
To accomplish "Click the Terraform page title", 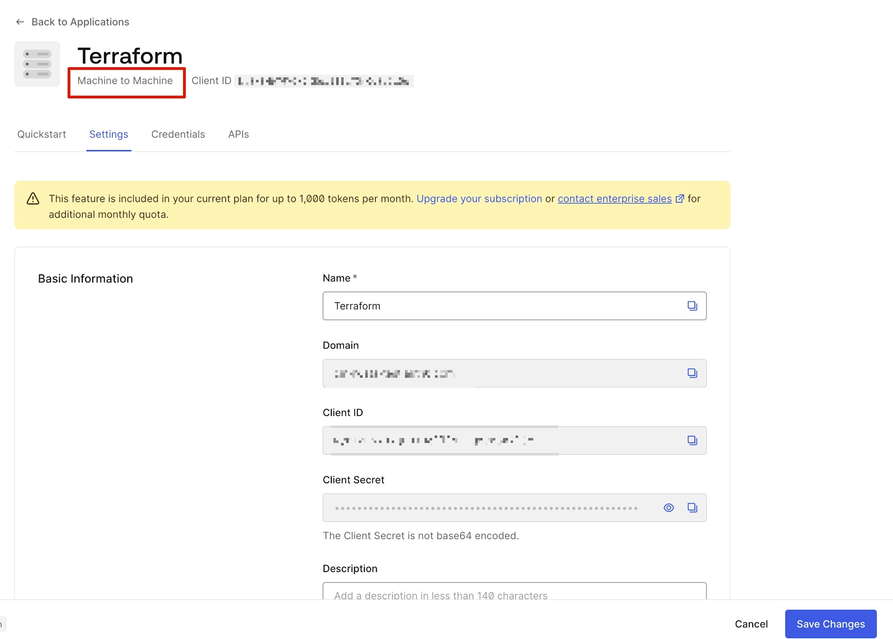I will pos(130,56).
